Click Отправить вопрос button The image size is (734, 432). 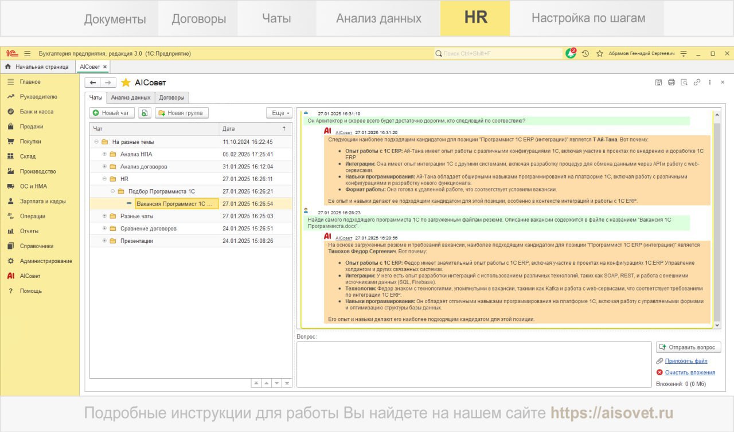[x=688, y=347]
